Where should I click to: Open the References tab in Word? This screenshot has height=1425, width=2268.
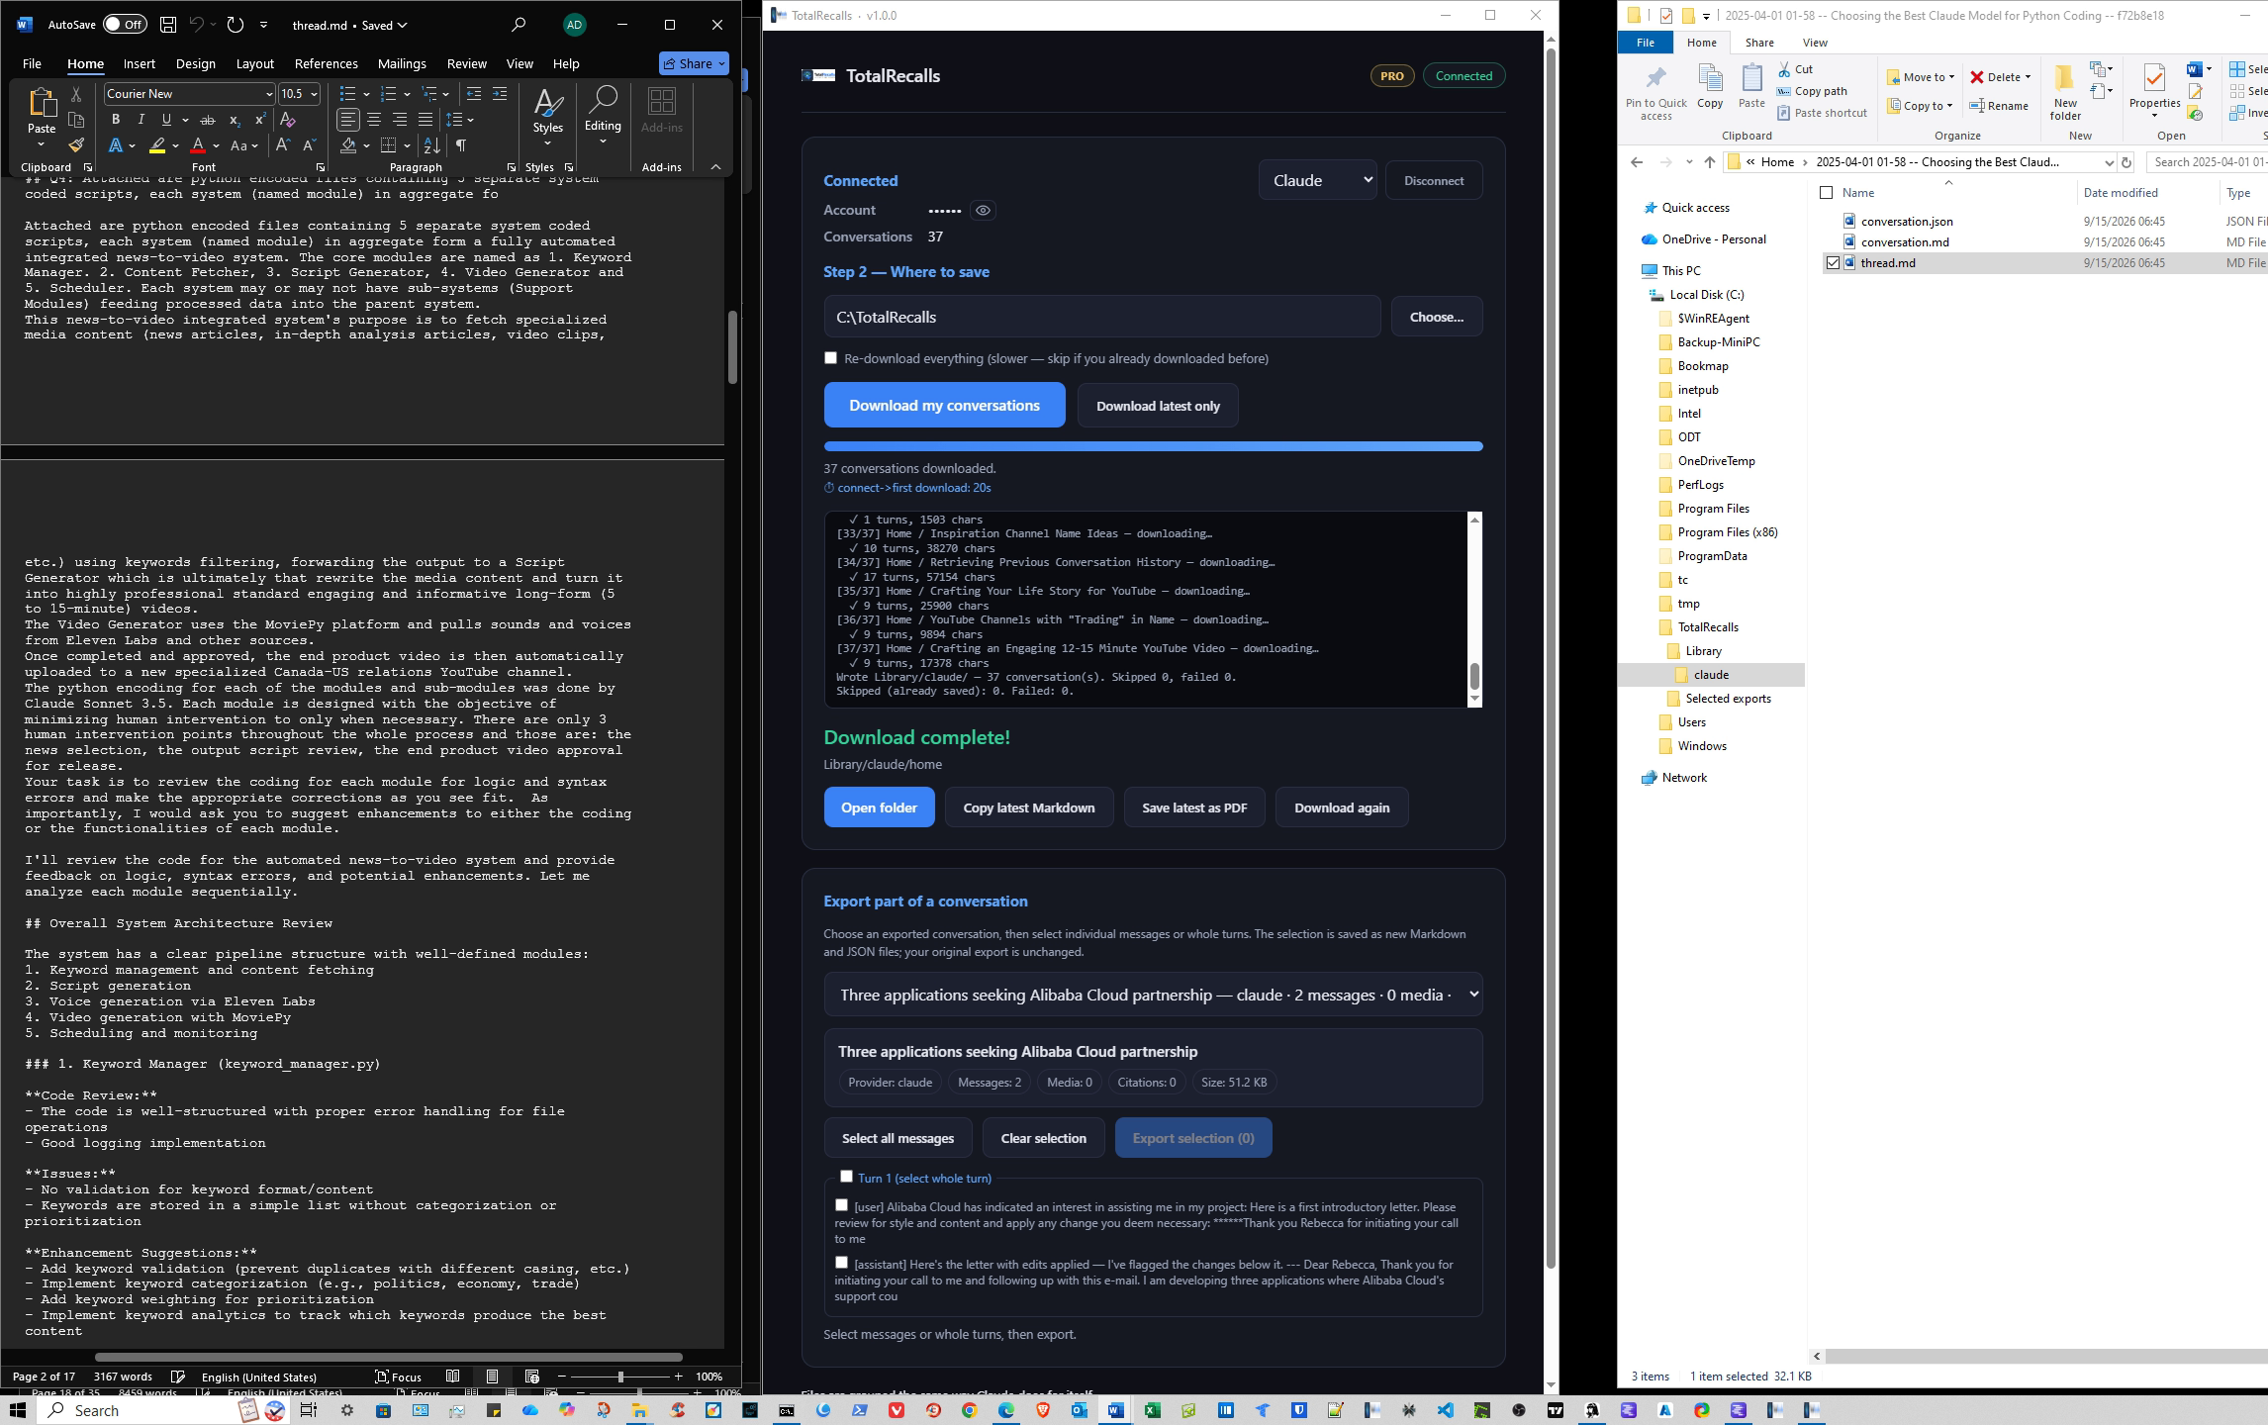tap(326, 63)
